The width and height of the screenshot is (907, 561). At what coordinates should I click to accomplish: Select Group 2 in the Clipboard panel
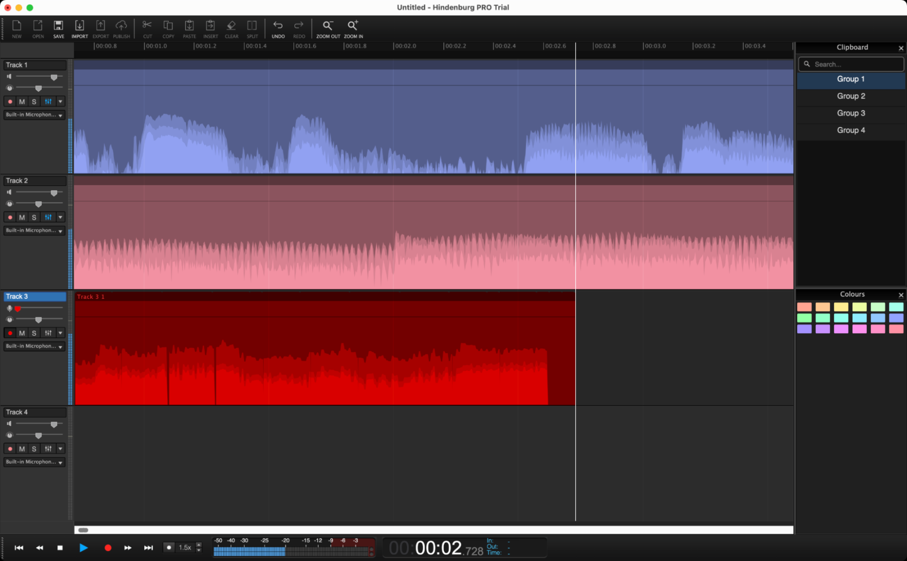[851, 96]
